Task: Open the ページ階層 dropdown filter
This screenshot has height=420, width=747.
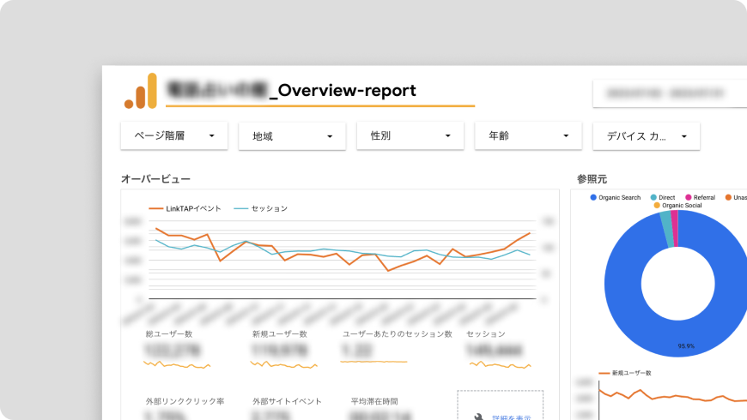Action: click(174, 136)
